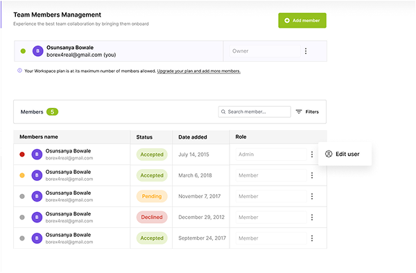Open the owner row three-dot menu
The height and width of the screenshot is (273, 416).
click(x=306, y=51)
